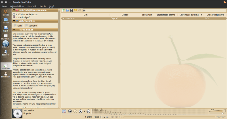The height and width of the screenshot is (119, 227).
Task: Open the Zene menu
Action: pos(5,6)
